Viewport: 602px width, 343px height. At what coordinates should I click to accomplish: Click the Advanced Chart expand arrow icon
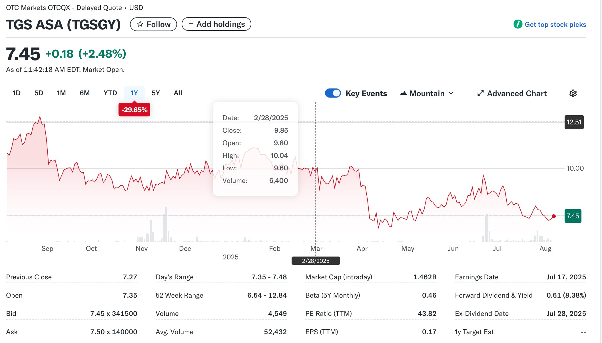coord(480,93)
